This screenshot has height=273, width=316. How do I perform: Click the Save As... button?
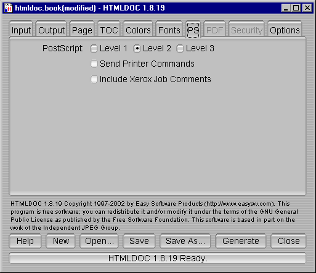[185, 241]
